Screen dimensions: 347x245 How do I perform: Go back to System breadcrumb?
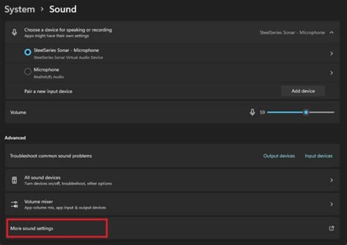tap(20, 9)
